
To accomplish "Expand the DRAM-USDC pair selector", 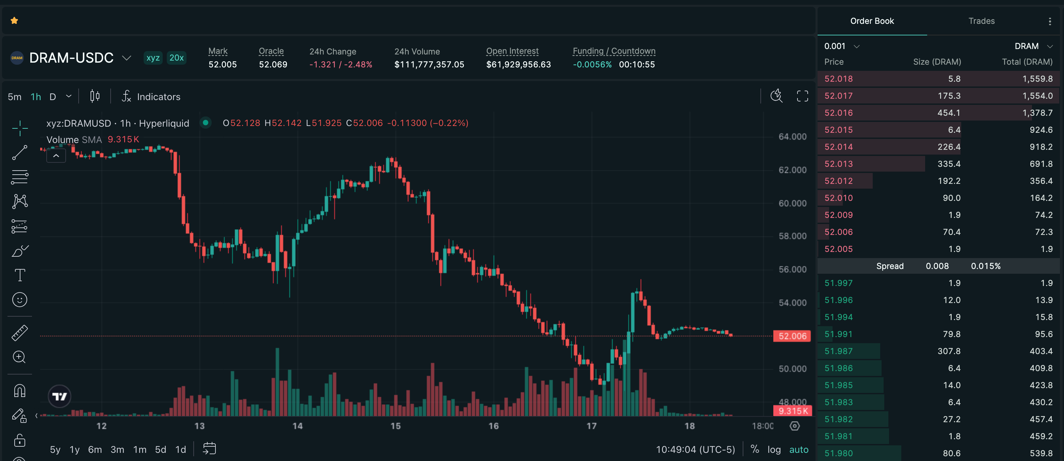I will point(127,58).
